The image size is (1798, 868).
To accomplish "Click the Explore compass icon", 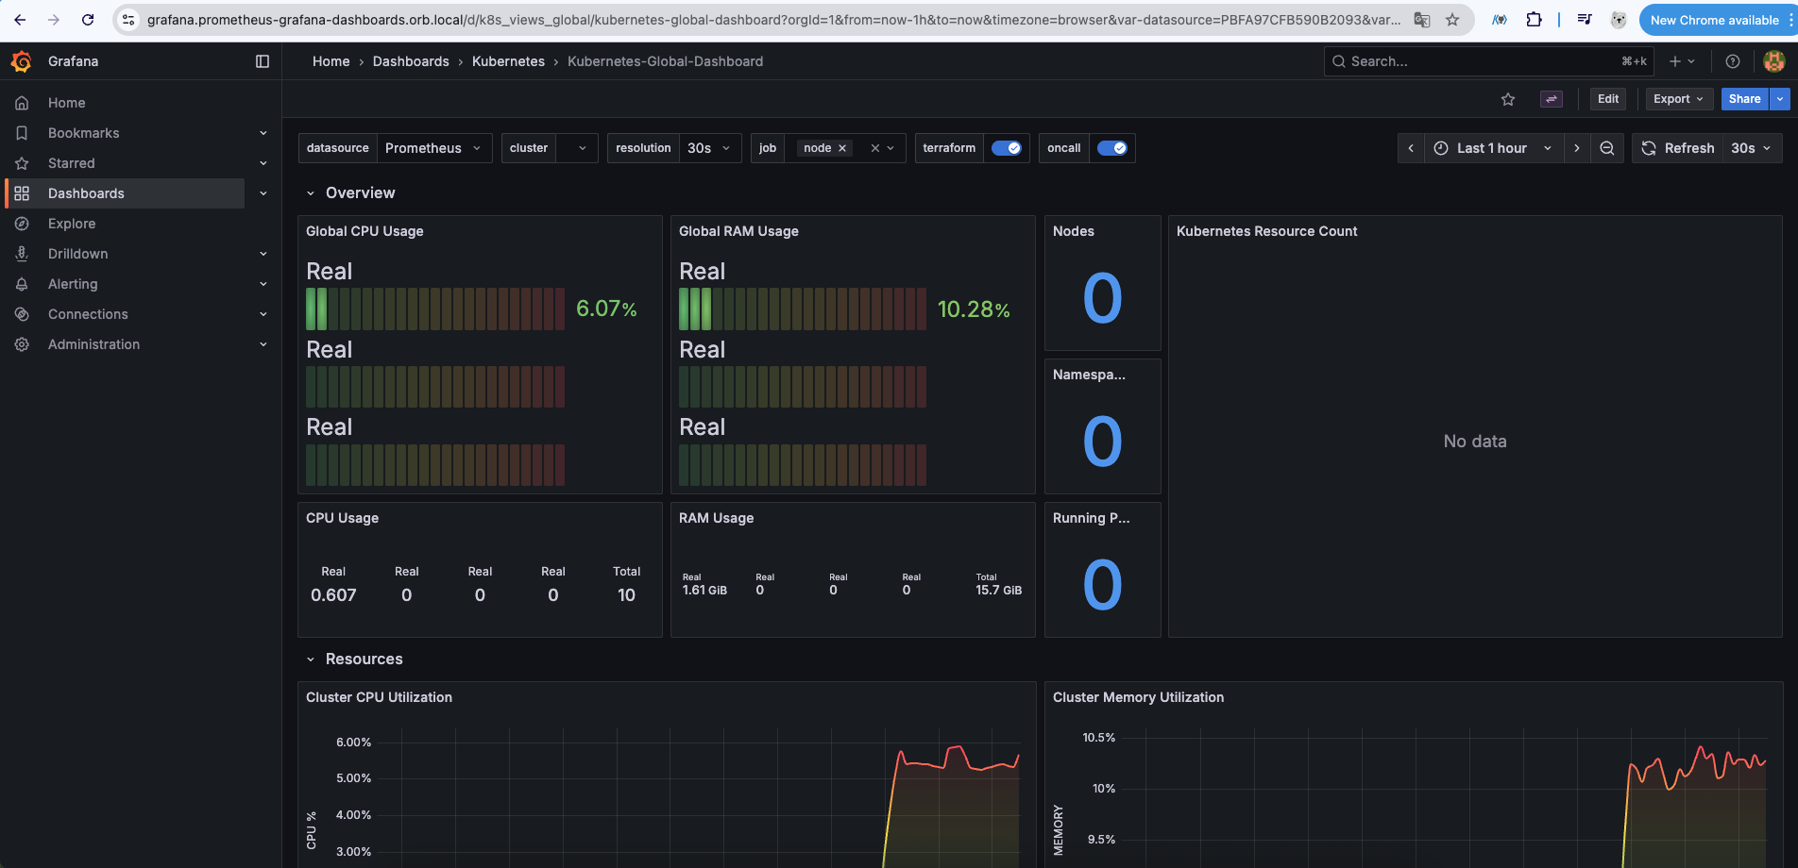I will pyautogui.click(x=22, y=224).
